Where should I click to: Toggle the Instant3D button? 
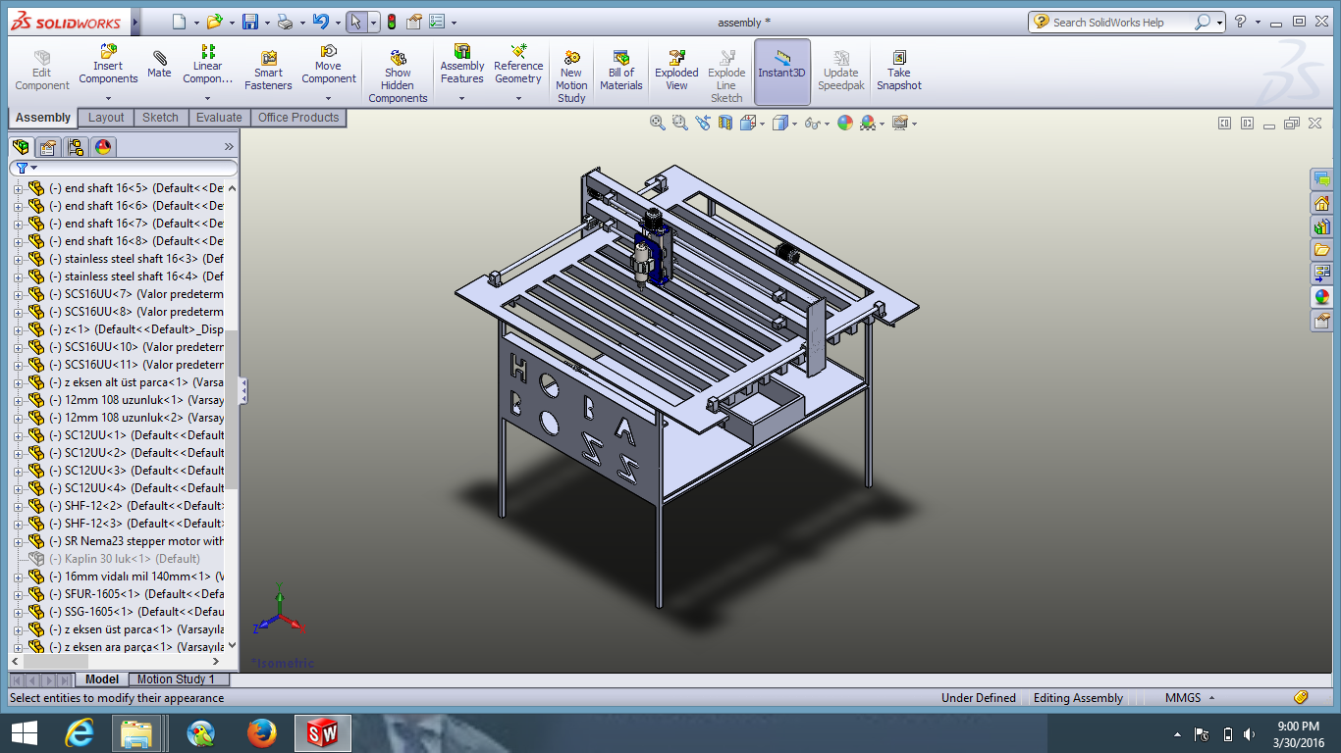[781, 72]
